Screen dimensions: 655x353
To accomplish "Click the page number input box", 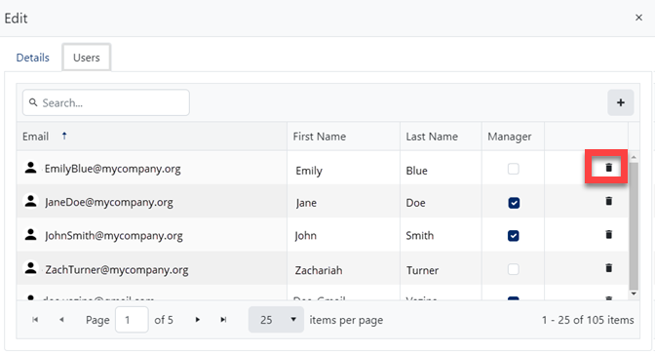I will (132, 320).
